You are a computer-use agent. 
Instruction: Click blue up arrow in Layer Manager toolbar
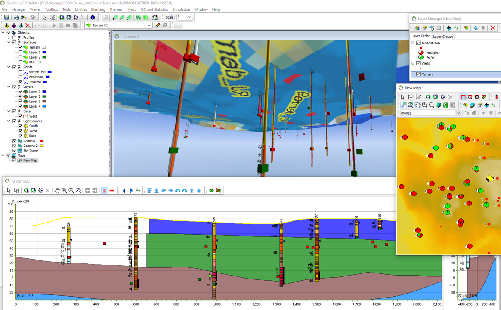[x=476, y=28]
